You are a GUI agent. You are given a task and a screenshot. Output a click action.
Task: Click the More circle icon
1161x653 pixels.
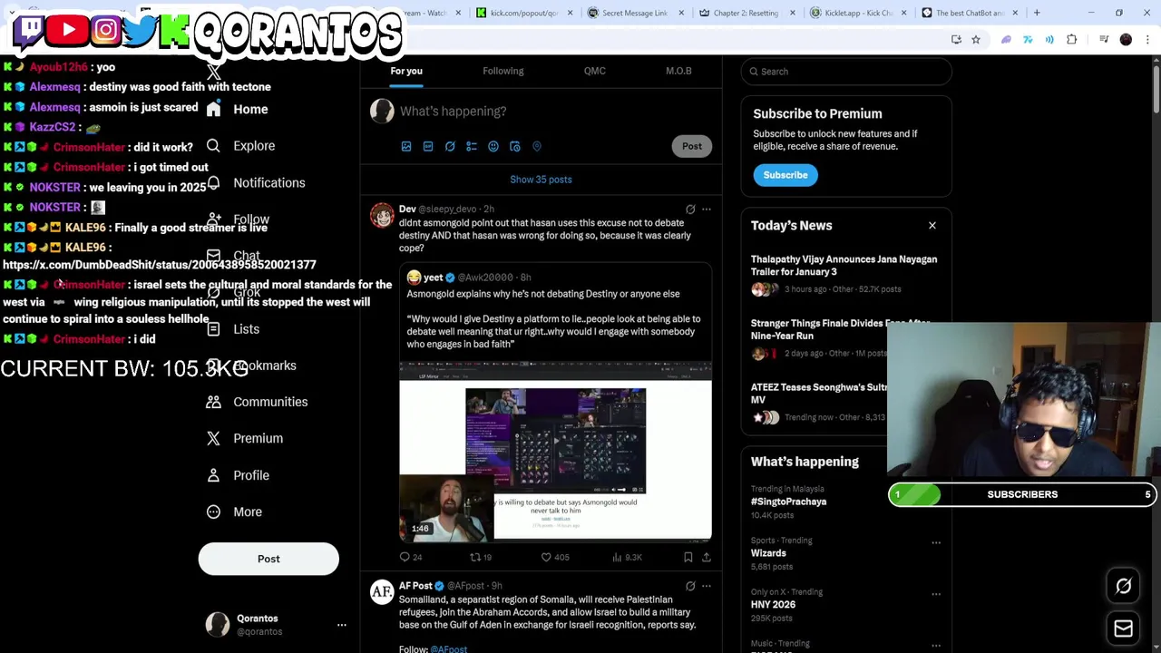pos(213,512)
